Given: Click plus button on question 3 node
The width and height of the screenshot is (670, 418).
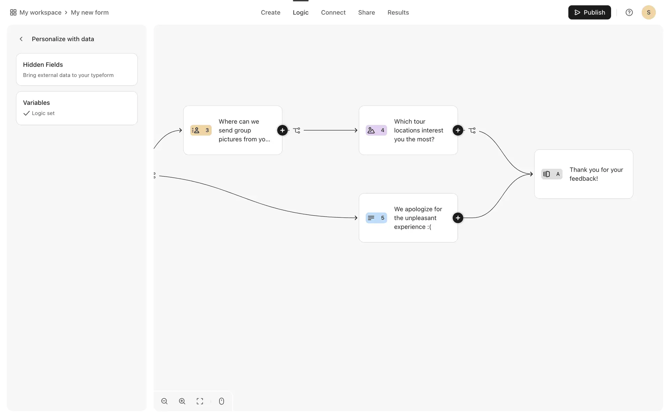Looking at the screenshot, I should point(282,130).
